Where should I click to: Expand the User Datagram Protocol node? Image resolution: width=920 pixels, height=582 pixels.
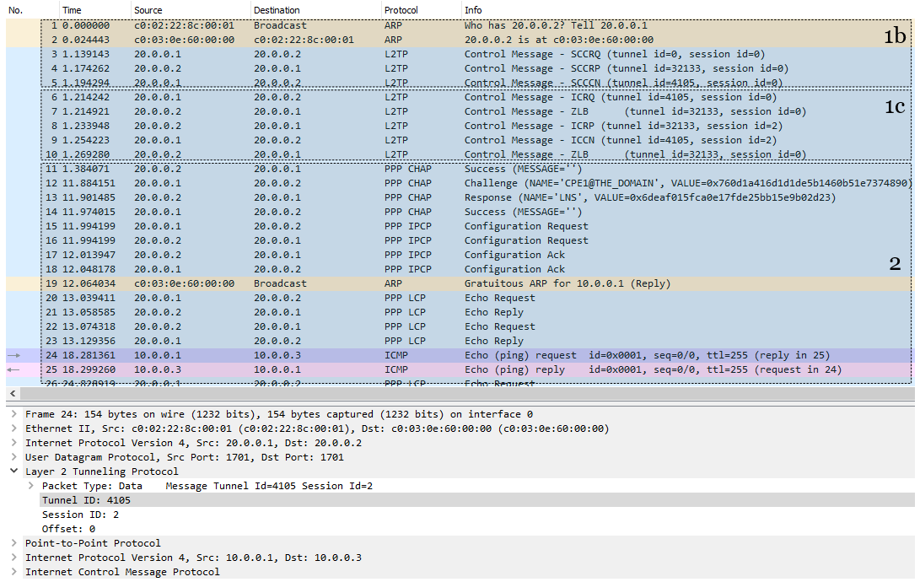point(13,457)
